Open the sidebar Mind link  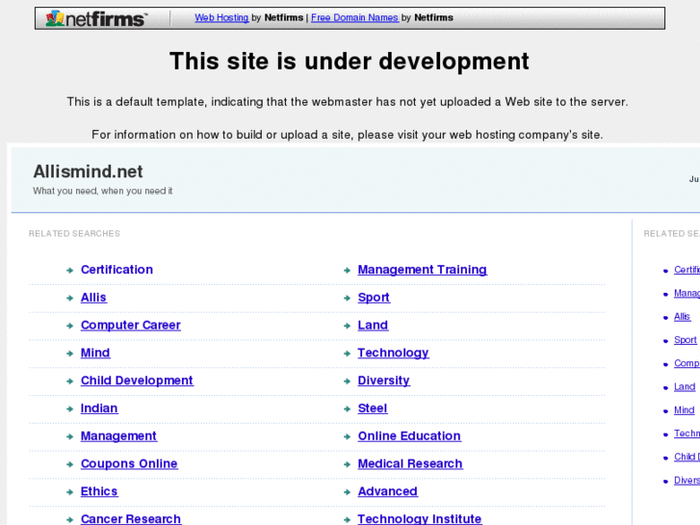(x=685, y=409)
